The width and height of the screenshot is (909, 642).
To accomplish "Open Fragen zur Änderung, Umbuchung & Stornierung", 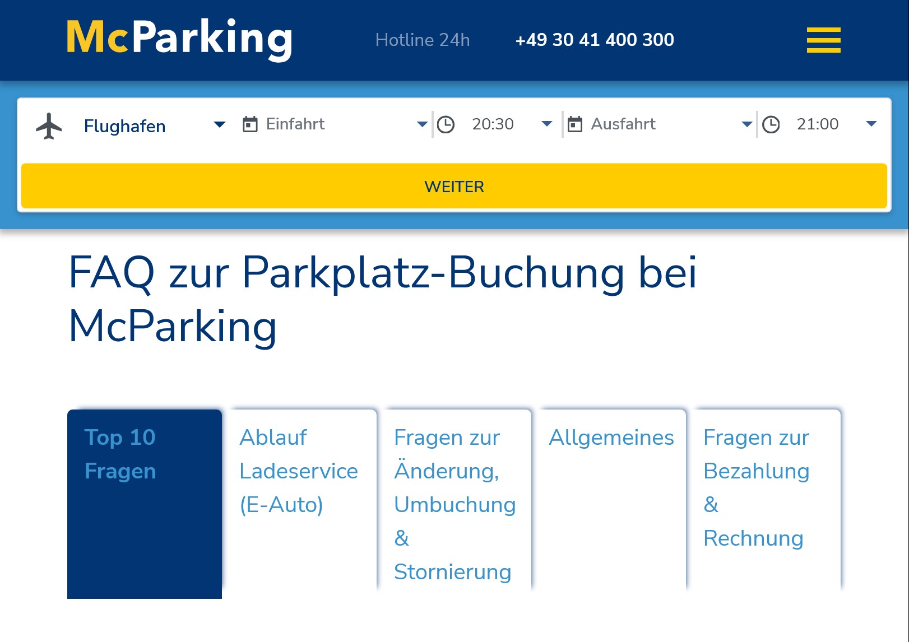I will pos(454,504).
